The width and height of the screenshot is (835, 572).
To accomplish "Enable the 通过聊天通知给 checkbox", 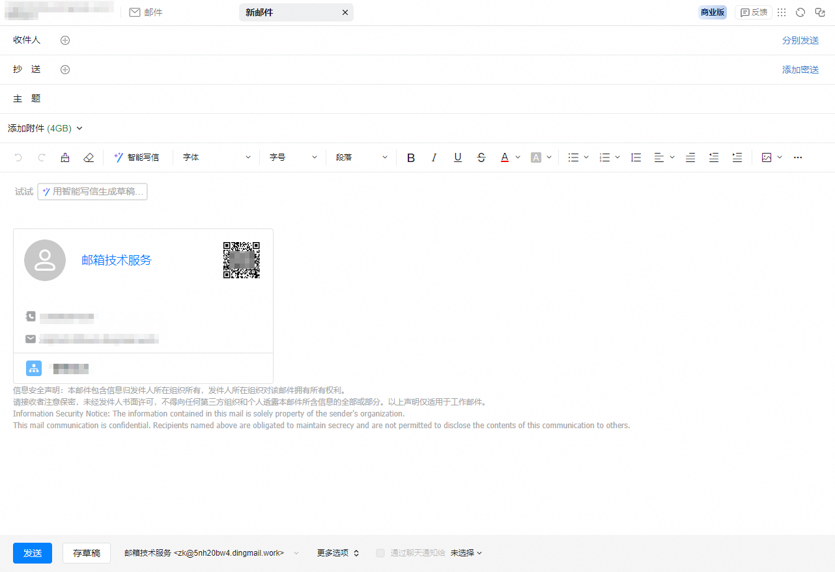I will pyautogui.click(x=380, y=553).
